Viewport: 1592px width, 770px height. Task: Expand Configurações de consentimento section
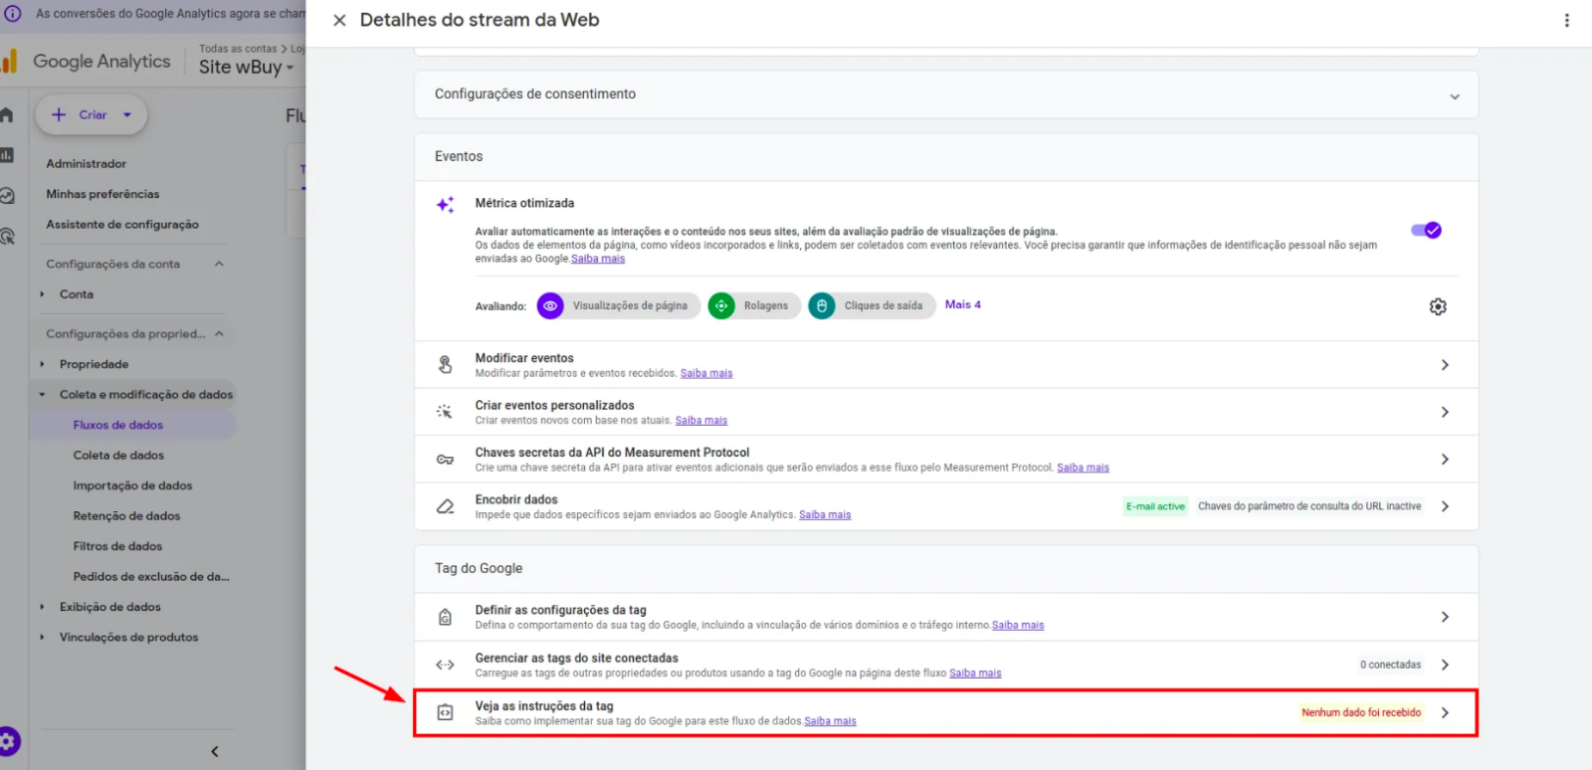coord(945,95)
